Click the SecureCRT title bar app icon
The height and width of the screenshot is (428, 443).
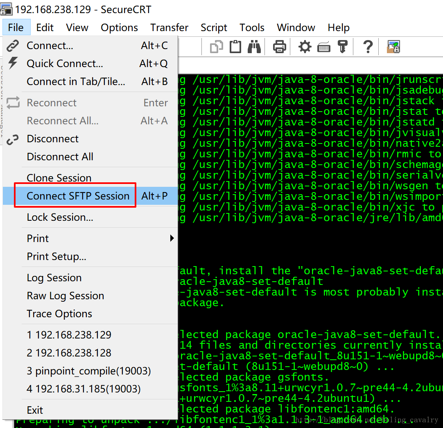point(6,9)
